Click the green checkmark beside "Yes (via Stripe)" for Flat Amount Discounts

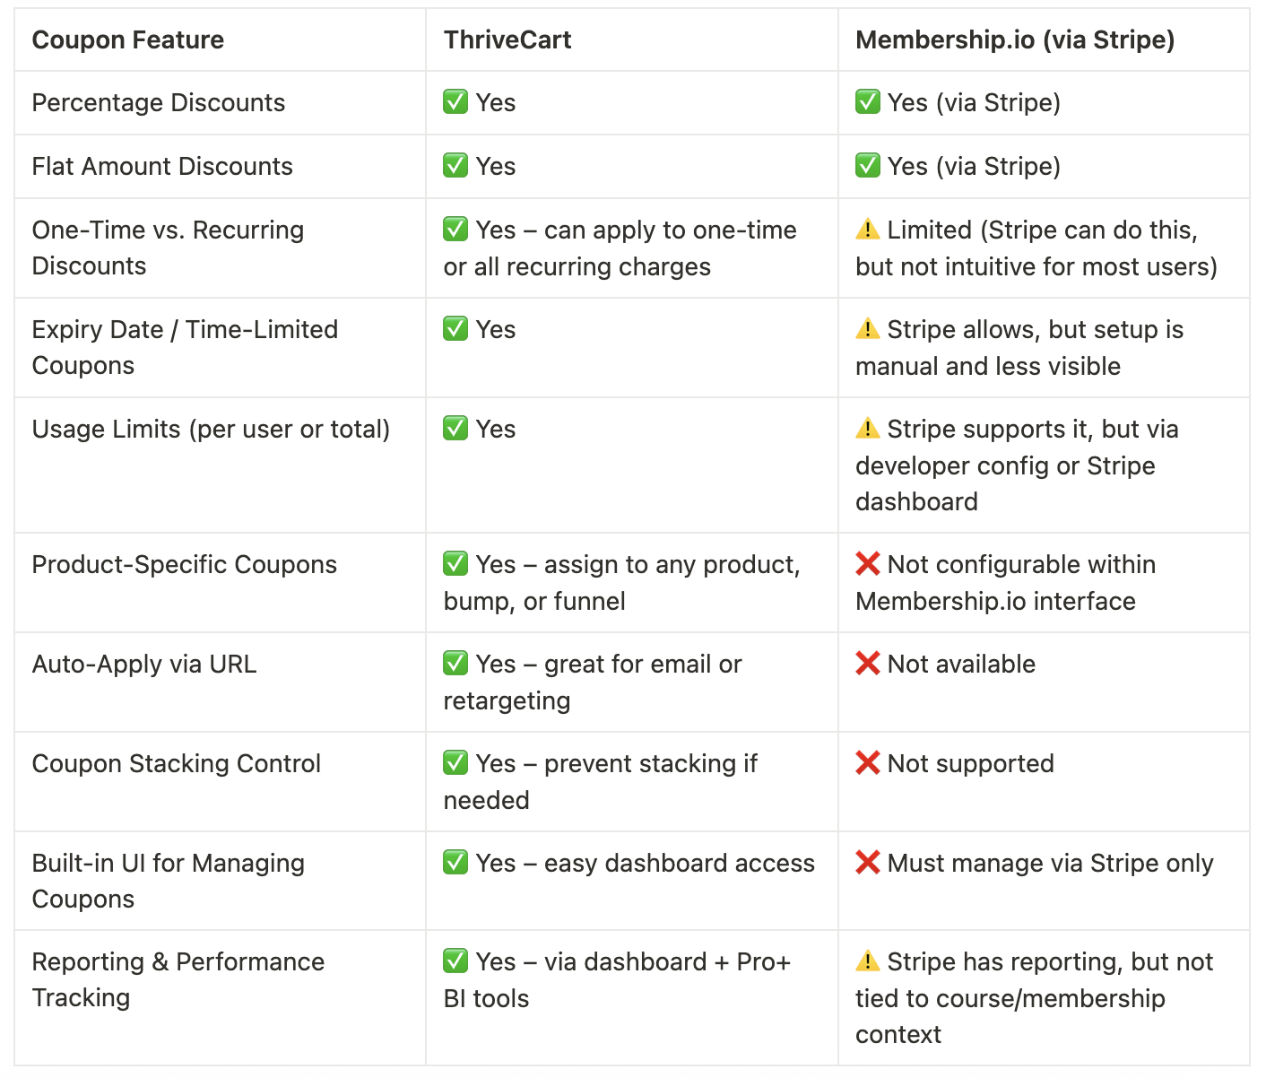tap(867, 166)
